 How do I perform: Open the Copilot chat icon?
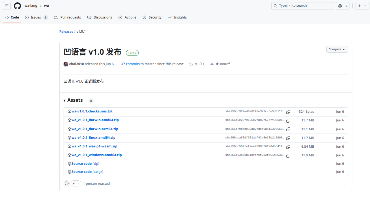[340, 6]
